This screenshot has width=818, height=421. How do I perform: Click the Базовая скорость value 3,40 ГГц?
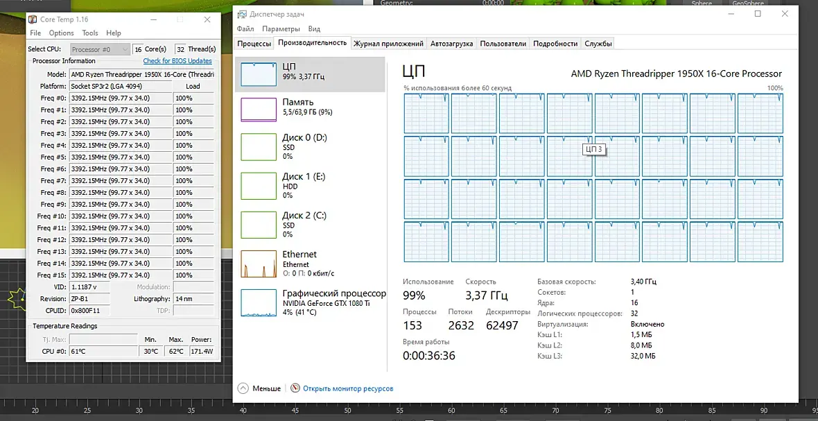coord(643,281)
